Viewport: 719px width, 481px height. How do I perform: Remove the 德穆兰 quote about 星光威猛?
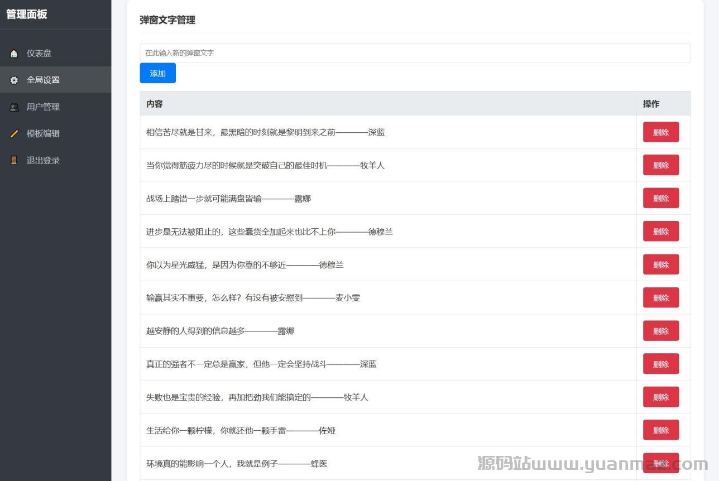click(660, 264)
